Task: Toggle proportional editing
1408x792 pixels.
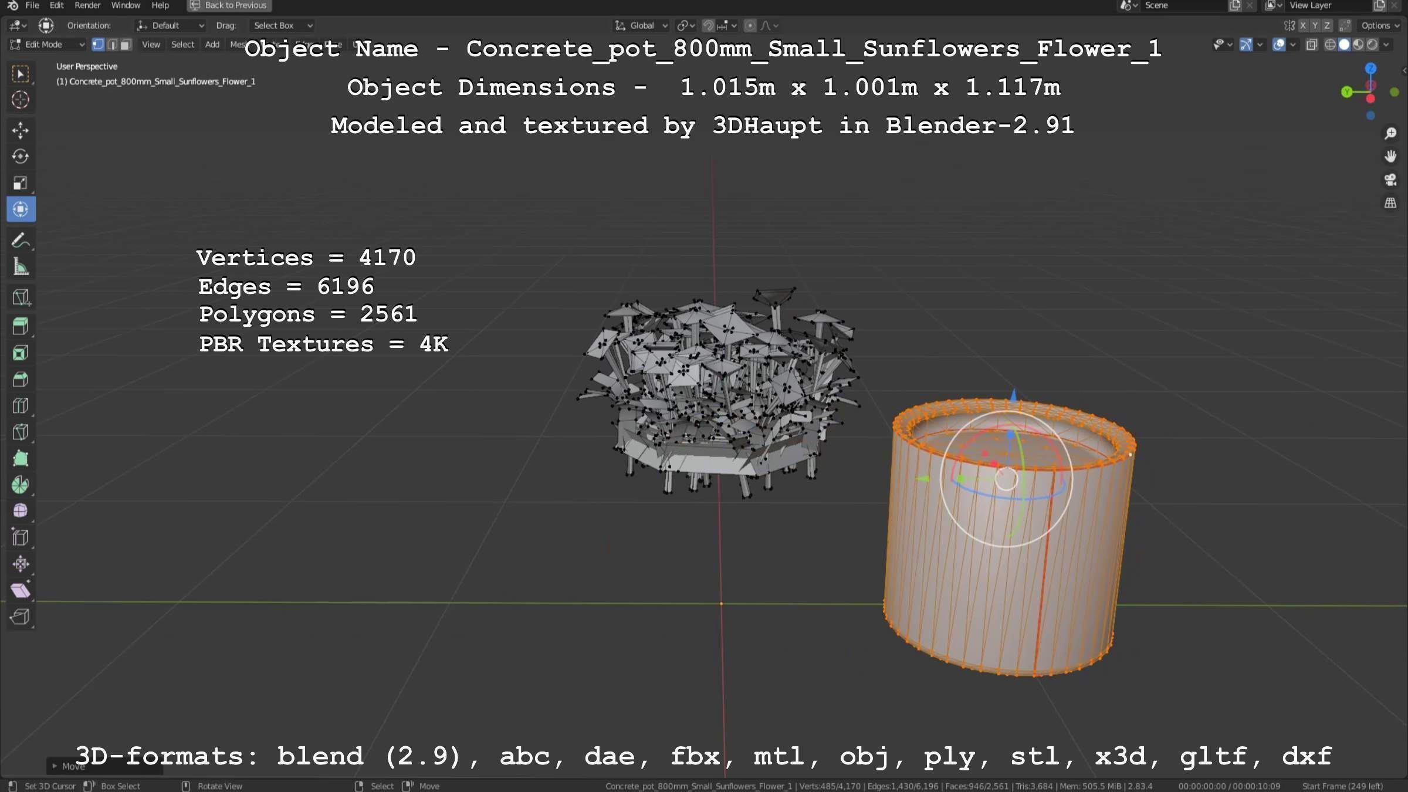Action: click(750, 26)
